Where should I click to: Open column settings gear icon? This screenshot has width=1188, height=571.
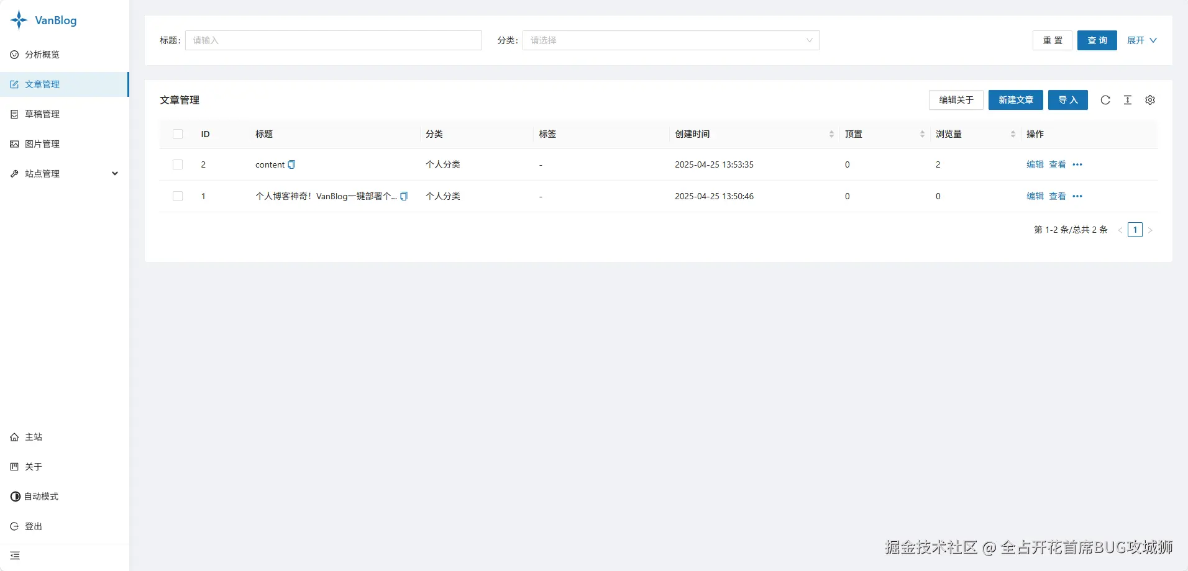(1150, 100)
